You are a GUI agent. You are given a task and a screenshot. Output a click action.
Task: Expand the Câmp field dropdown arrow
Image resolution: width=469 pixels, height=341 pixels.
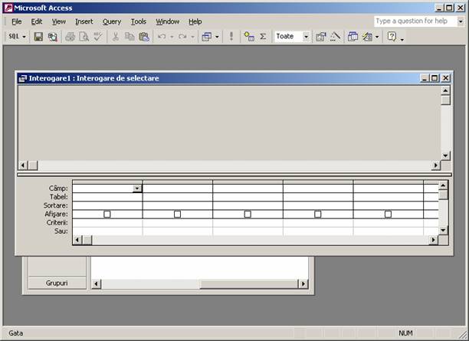click(137, 188)
